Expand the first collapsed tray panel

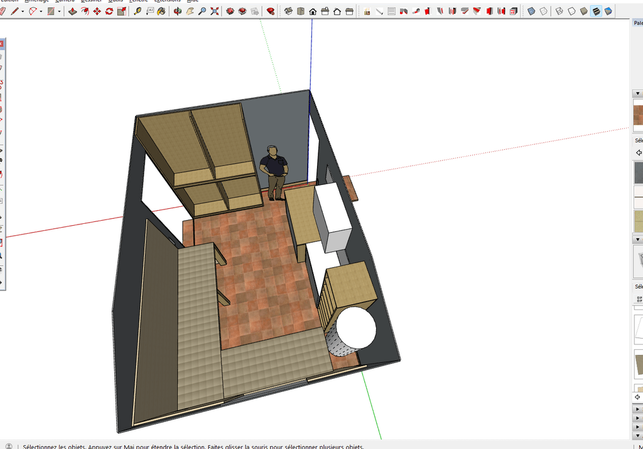pyautogui.click(x=638, y=409)
